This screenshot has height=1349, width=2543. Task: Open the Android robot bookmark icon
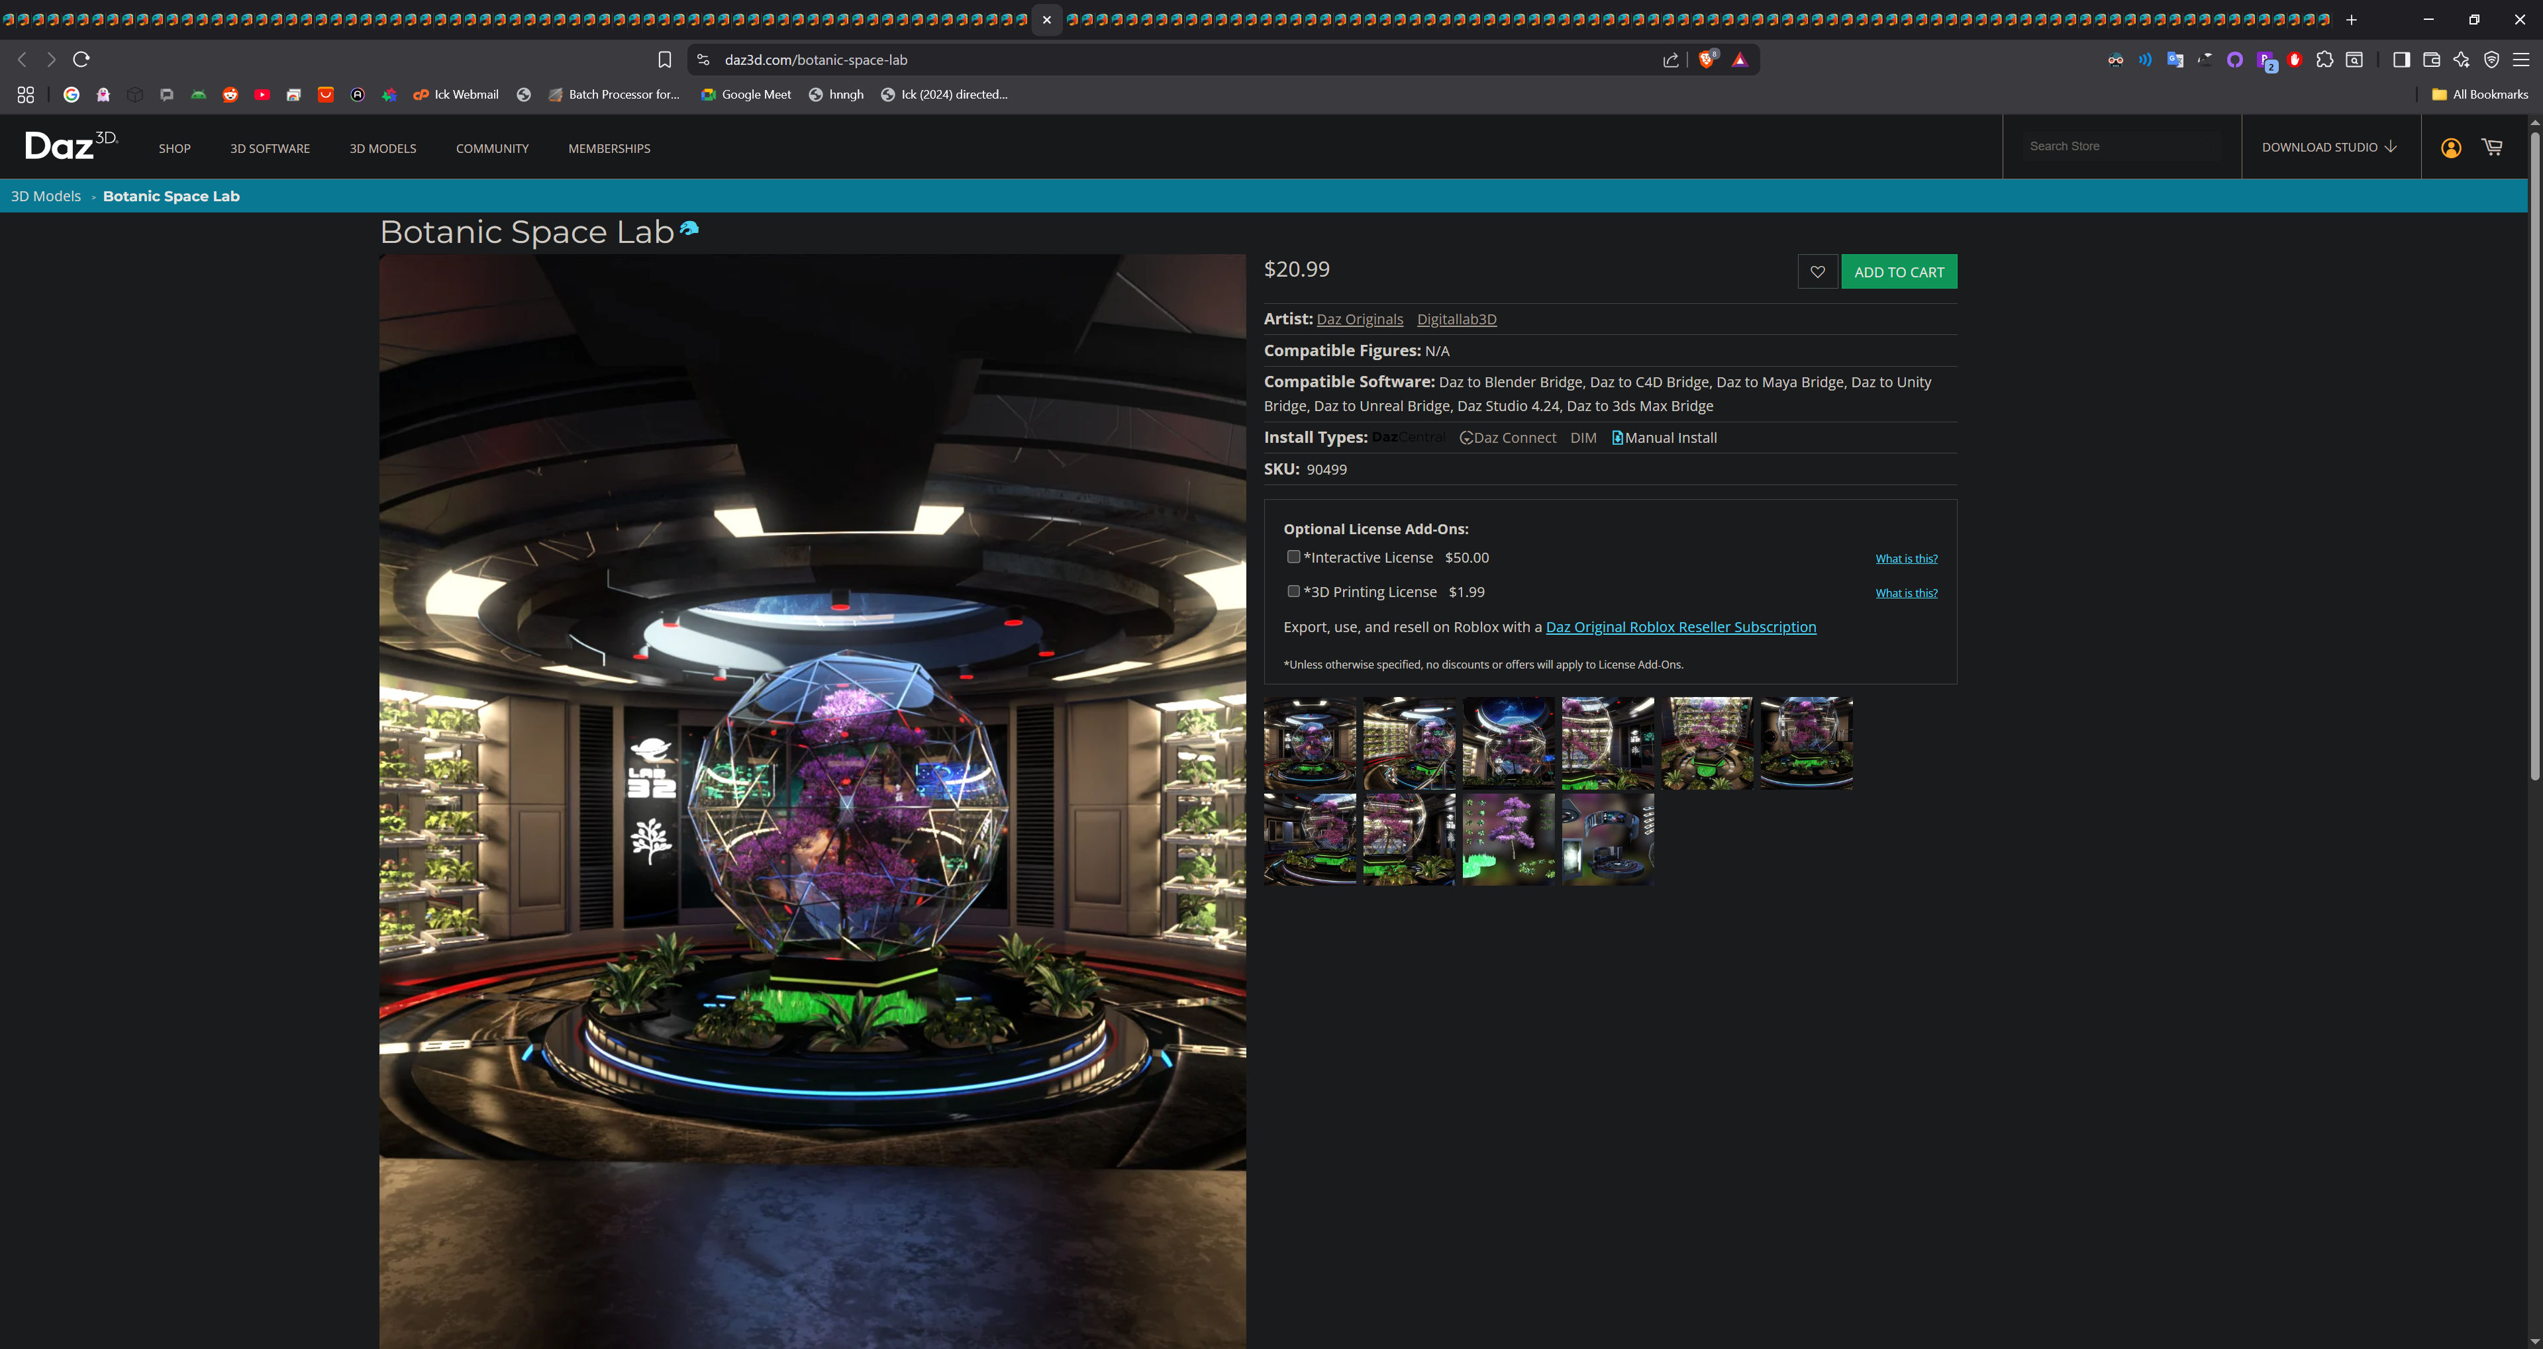pyautogui.click(x=199, y=95)
